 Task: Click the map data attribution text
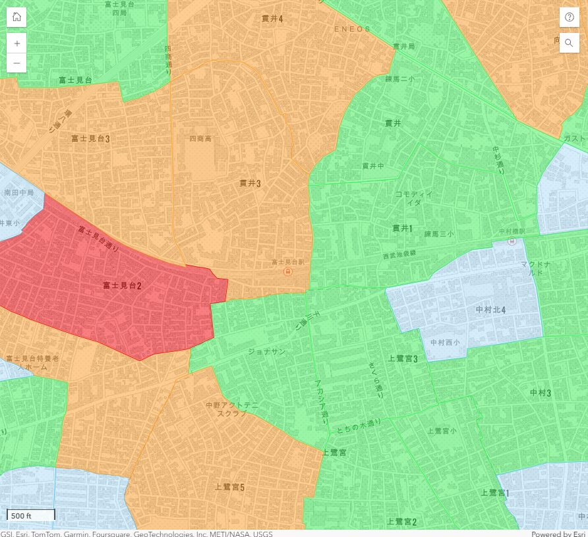point(136,533)
